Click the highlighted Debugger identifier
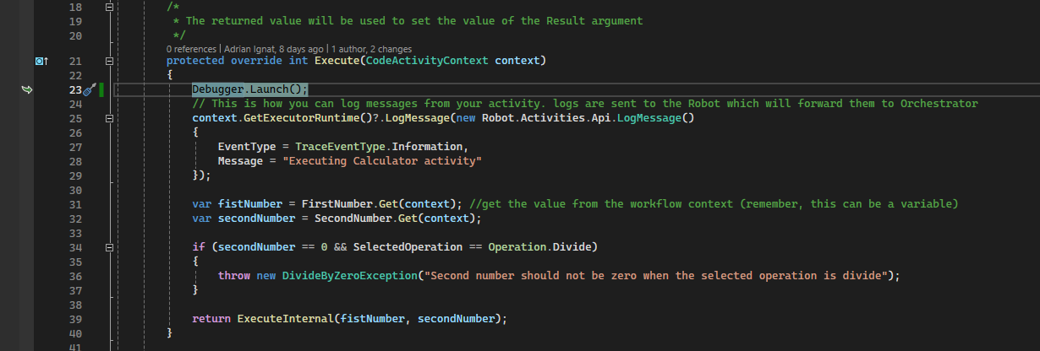1040x351 pixels. click(x=218, y=89)
